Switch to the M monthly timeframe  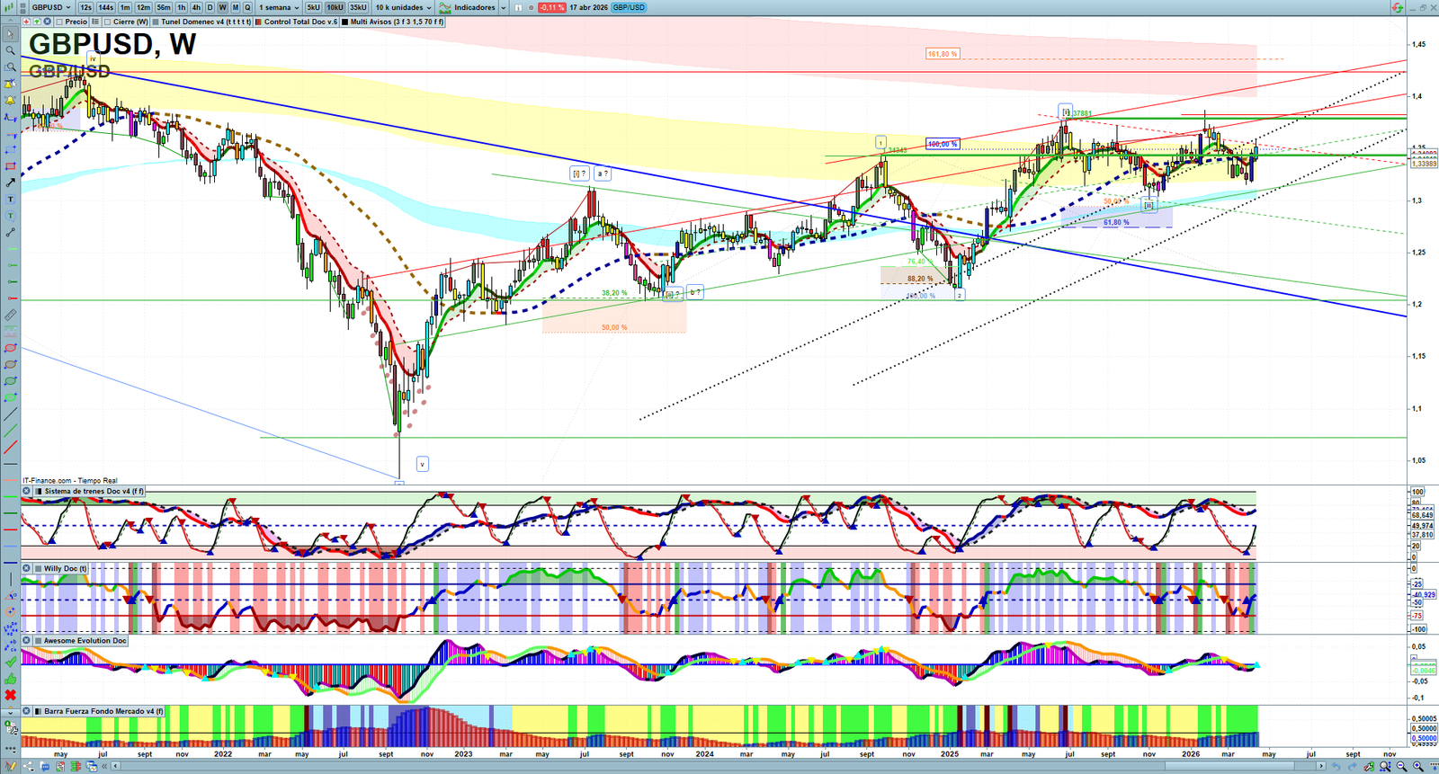(x=236, y=7)
